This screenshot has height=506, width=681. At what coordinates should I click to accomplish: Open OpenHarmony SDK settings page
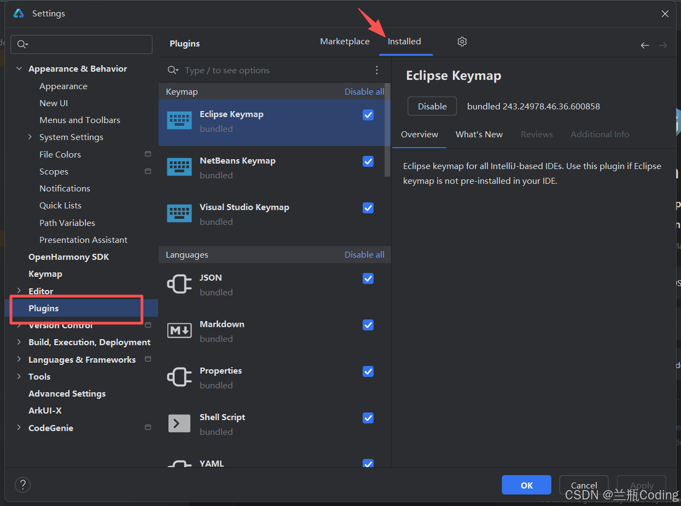(68, 257)
